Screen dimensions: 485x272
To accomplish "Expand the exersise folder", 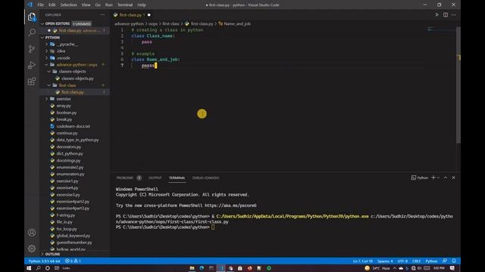I will click(47, 99).
